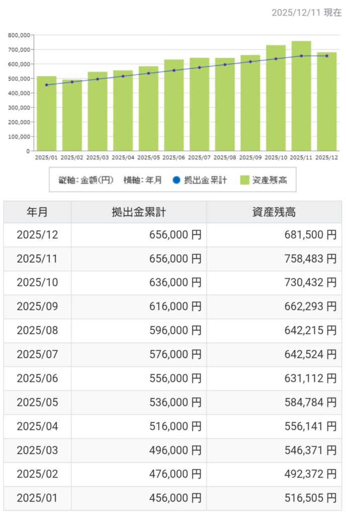Click the green 資産残高 legend swatch

(244, 180)
